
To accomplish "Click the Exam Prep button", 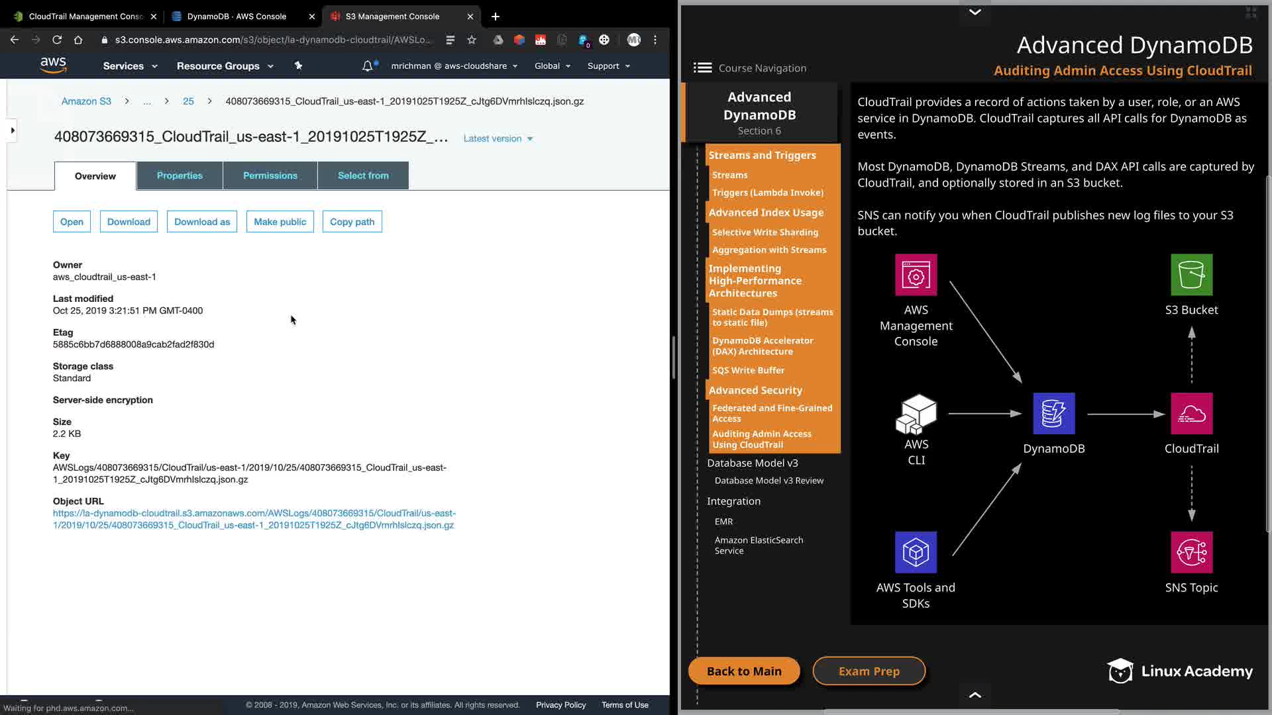I will click(x=869, y=671).
